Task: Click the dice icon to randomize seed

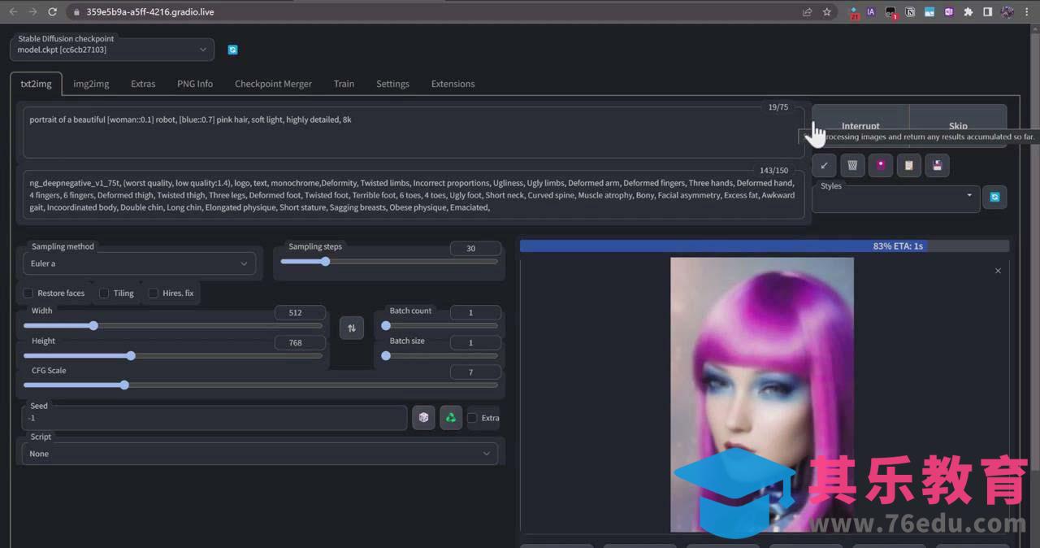Action: pyautogui.click(x=423, y=418)
